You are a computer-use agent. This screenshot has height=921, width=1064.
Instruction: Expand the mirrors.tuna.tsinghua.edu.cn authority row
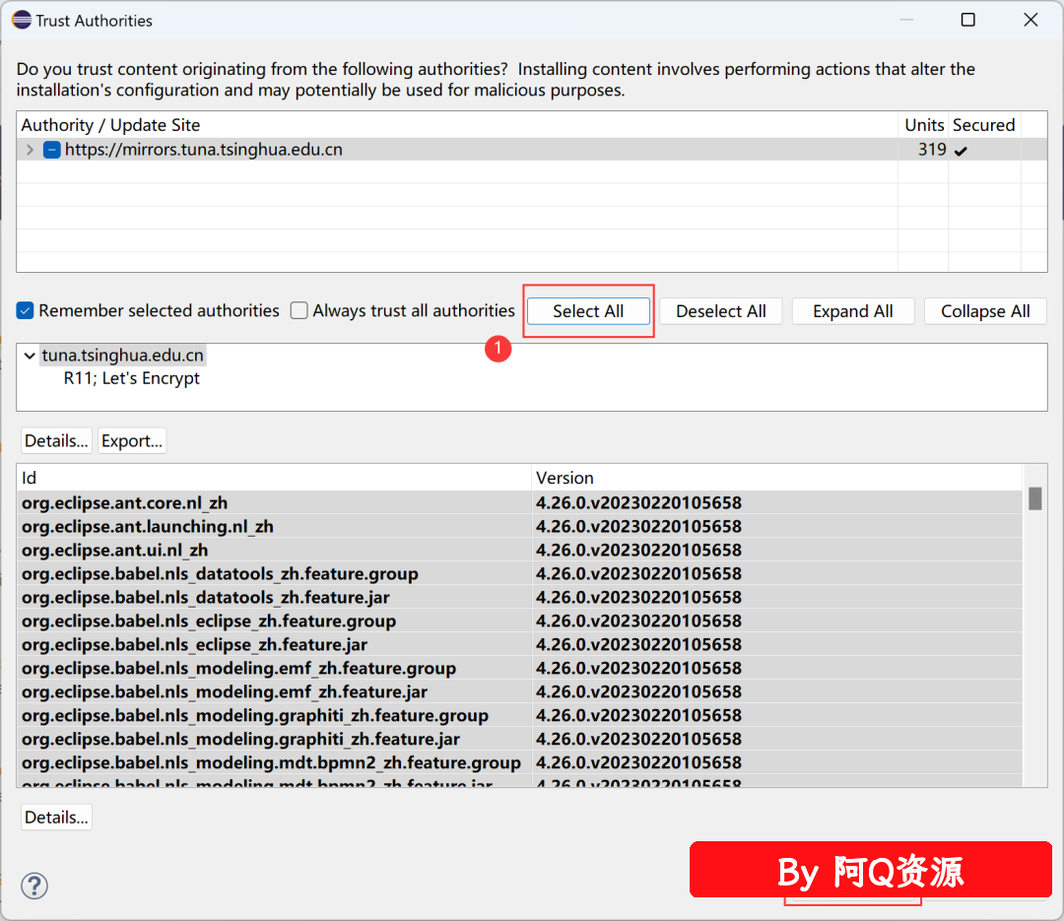pos(30,150)
